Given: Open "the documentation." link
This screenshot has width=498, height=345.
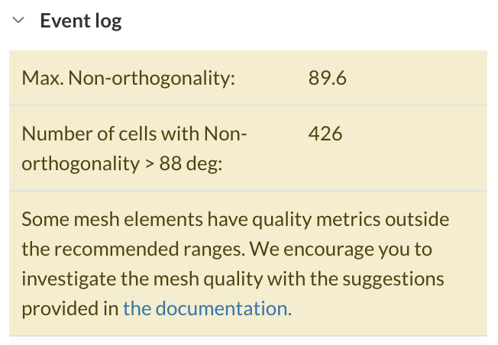Looking at the screenshot, I should click(207, 309).
